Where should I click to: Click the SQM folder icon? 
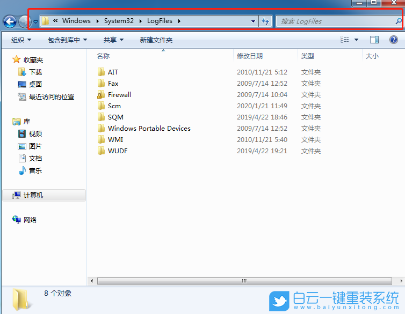[101, 117]
